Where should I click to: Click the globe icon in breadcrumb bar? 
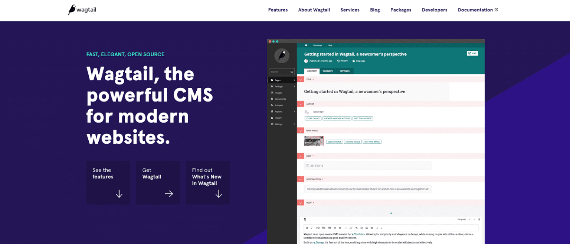(306, 45)
